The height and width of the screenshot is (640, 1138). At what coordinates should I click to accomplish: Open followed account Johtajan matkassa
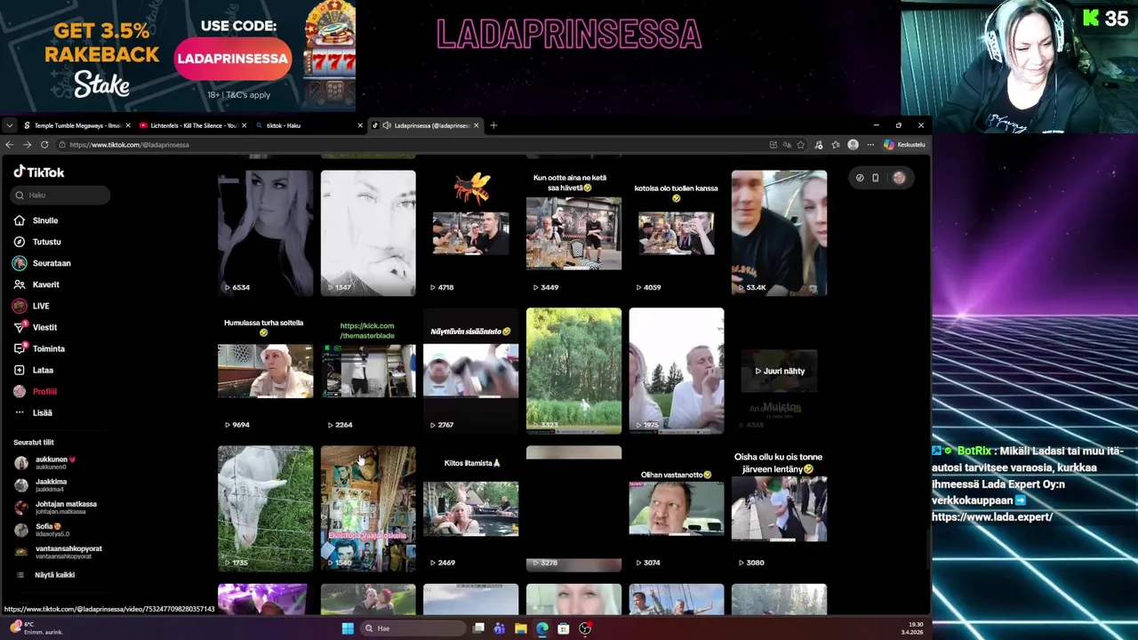[56, 507]
